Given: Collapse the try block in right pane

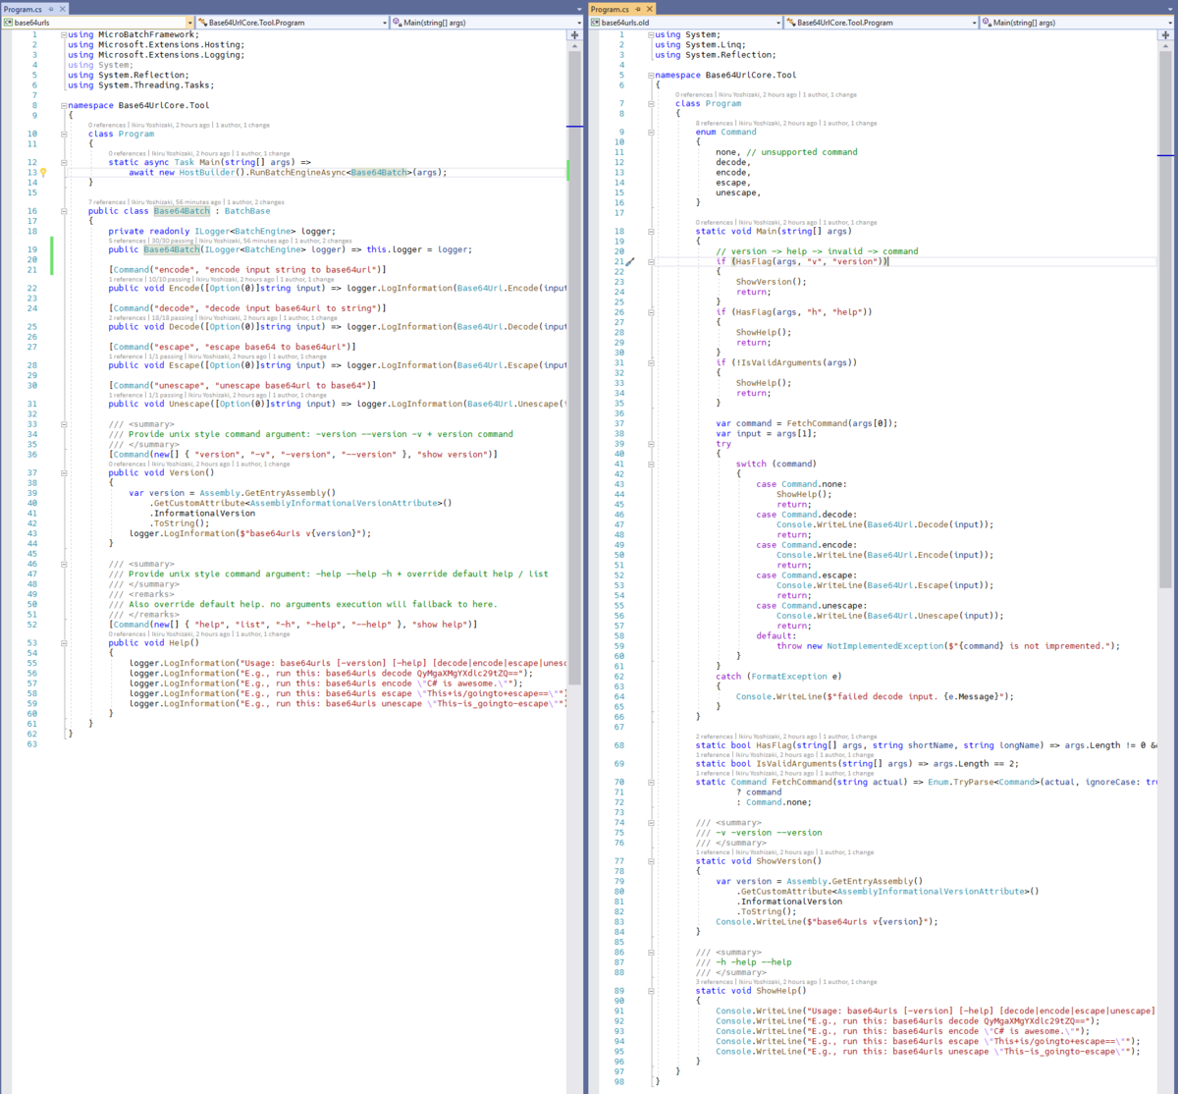Looking at the screenshot, I should 651,444.
